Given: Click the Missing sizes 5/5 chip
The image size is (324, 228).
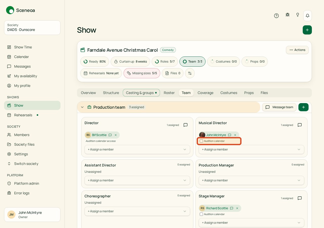Looking at the screenshot, I should tap(142, 73).
